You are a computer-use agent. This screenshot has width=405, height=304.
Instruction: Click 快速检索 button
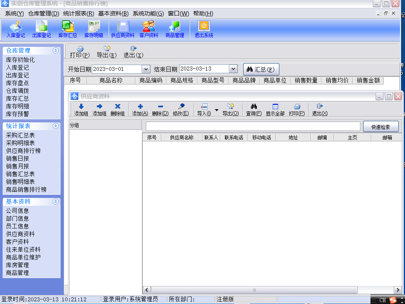[x=381, y=127]
